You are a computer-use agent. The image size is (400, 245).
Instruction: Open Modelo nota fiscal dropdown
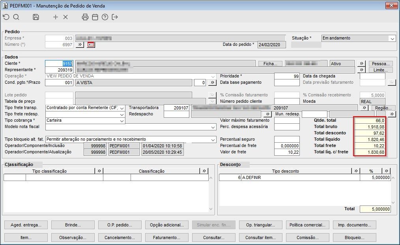tap(213, 127)
